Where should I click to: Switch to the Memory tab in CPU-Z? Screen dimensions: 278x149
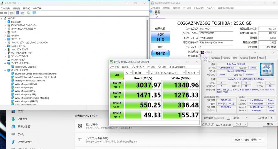pos(226,58)
